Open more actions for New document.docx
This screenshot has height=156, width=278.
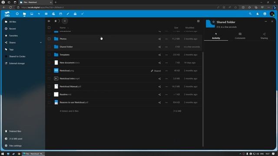pos(166,63)
